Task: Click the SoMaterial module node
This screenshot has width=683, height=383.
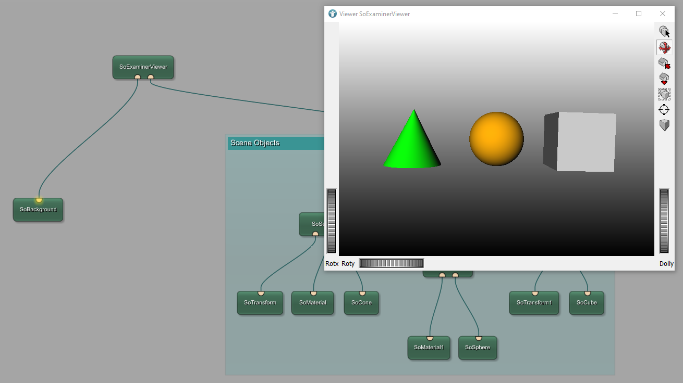Action: click(x=312, y=303)
